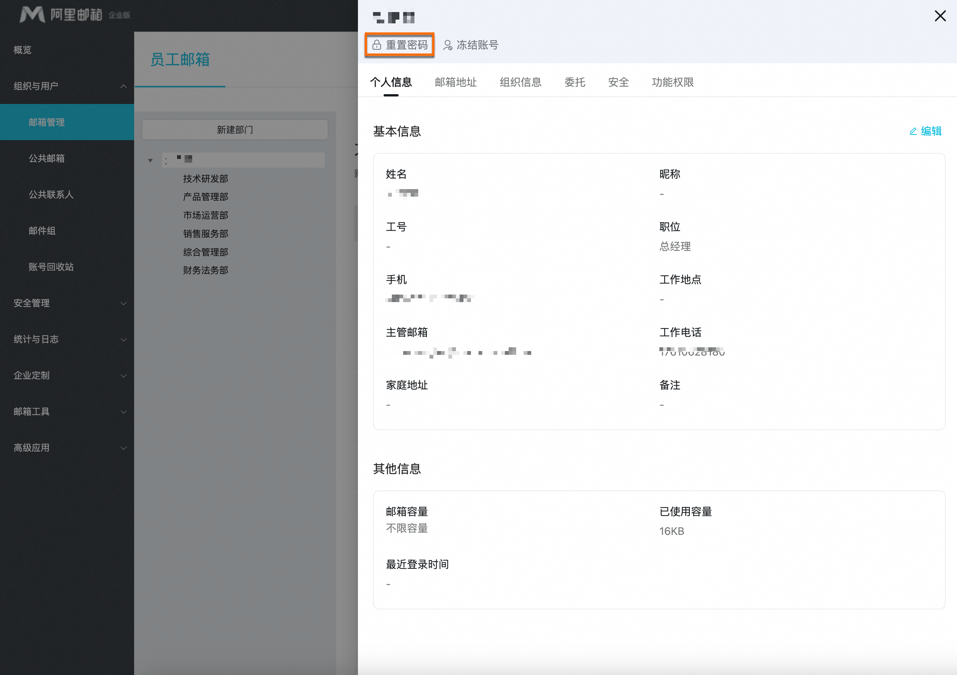Click the freeze account user icon

coord(447,45)
